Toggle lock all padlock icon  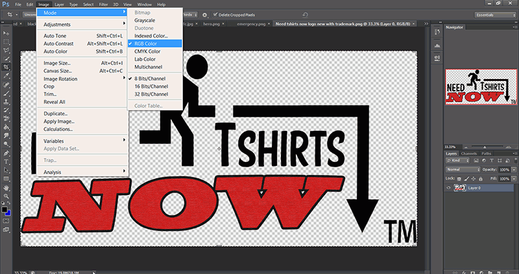[481, 179]
